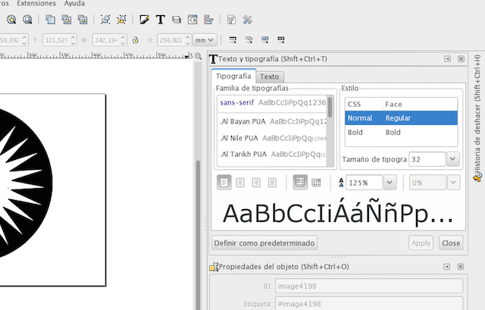Open the line spacing 125% dropdown arrow

click(x=390, y=183)
